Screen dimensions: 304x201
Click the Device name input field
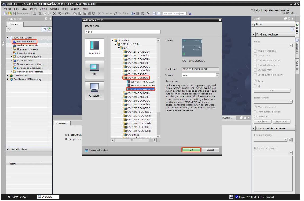[123, 32]
